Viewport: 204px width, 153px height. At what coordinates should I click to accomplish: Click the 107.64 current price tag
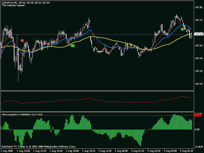coord(199,34)
